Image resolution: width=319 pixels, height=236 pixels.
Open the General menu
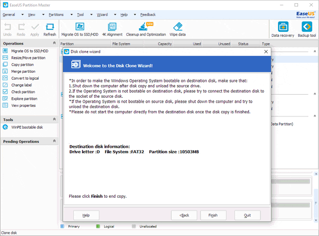point(9,15)
